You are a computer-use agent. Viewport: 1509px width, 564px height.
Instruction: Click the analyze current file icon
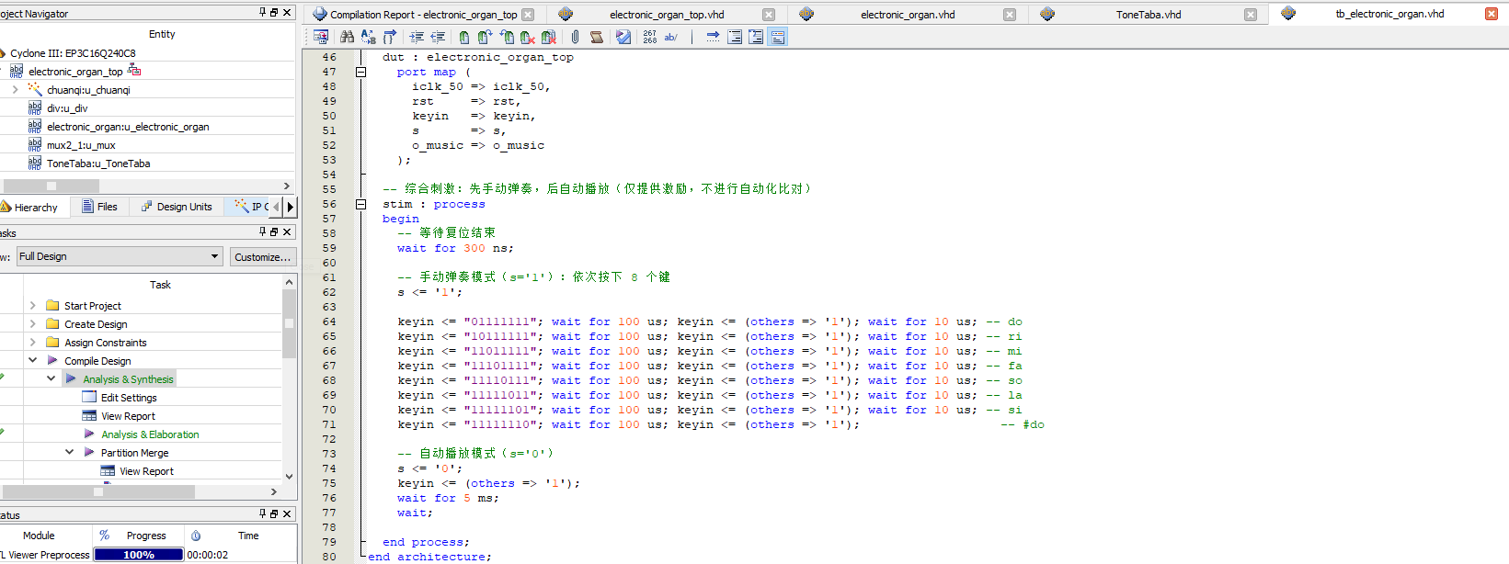pos(623,37)
